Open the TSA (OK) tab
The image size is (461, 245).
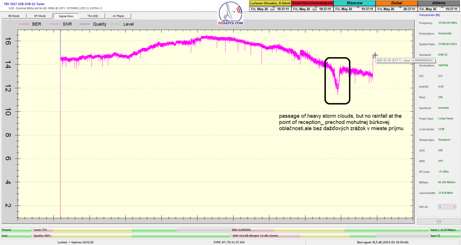tap(92, 16)
